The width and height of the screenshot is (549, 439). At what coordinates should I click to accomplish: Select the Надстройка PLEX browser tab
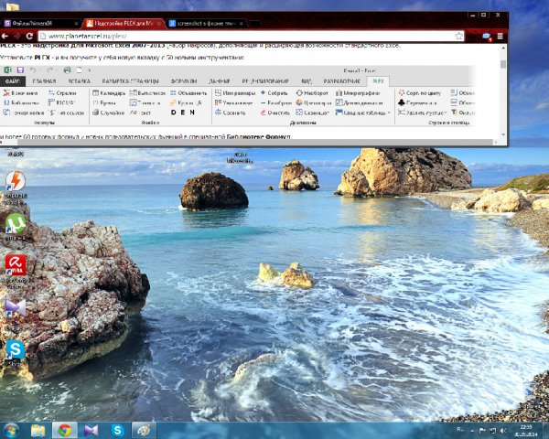click(x=124, y=24)
